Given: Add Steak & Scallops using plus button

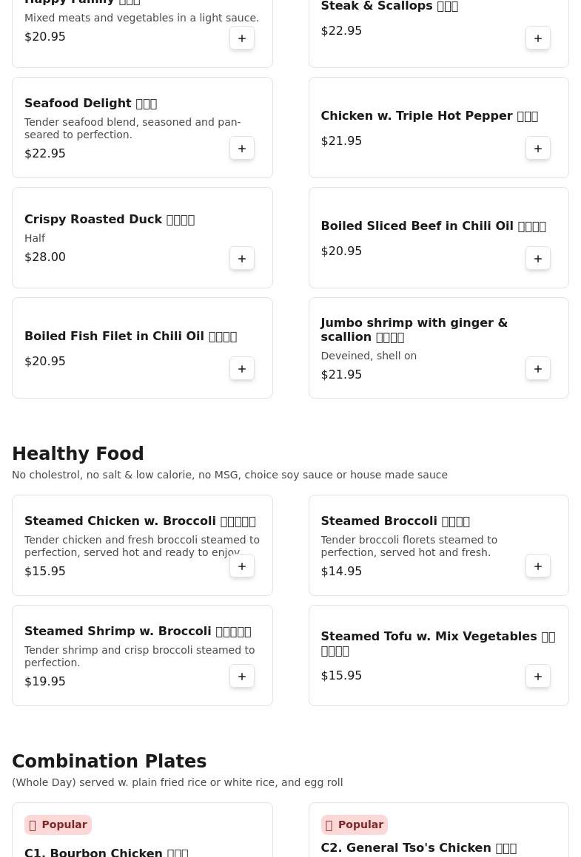Looking at the screenshot, I should click(538, 38).
